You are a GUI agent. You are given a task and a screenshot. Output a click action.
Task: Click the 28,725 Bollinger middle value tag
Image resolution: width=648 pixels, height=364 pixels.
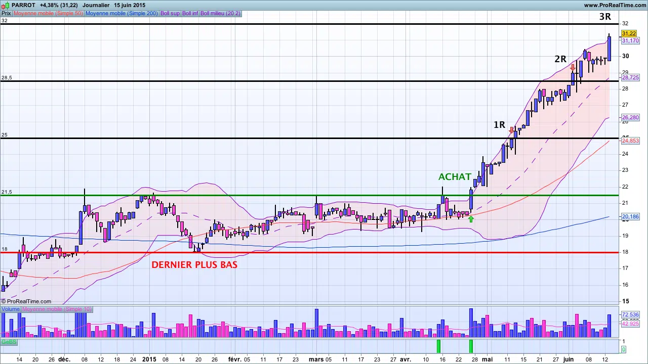coord(630,77)
